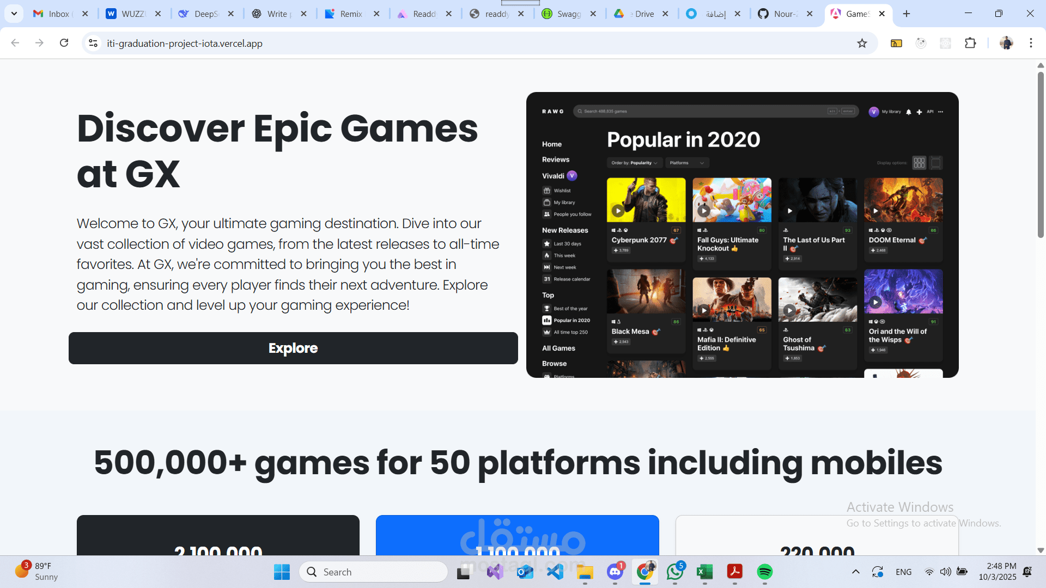
Task: Select the blue 1,100,000 stats card
Action: coord(518,535)
